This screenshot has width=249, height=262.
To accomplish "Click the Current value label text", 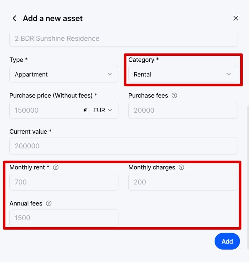I will 30,132.
